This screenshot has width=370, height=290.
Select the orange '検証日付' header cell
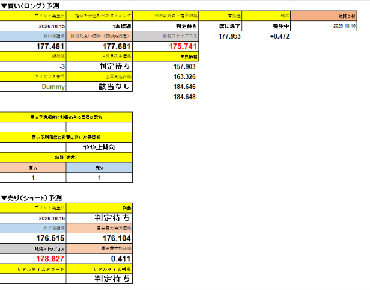coord(324,16)
